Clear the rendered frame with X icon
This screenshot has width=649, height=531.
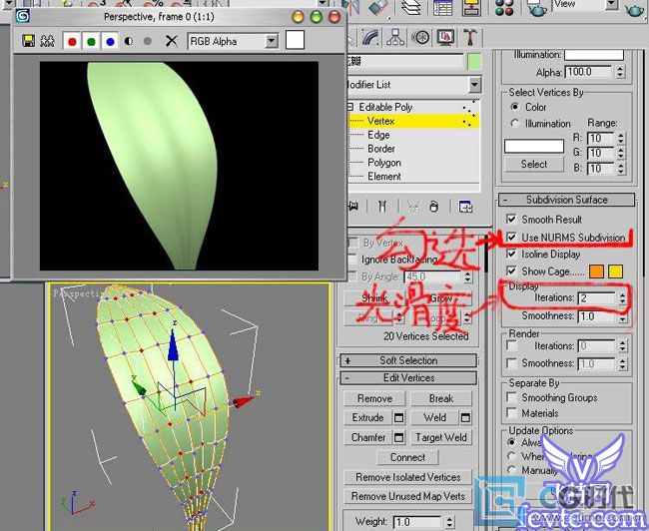point(172,41)
